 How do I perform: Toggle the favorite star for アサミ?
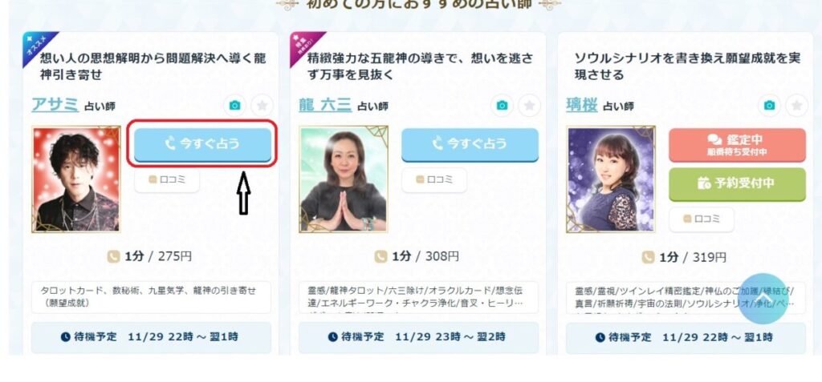[262, 106]
